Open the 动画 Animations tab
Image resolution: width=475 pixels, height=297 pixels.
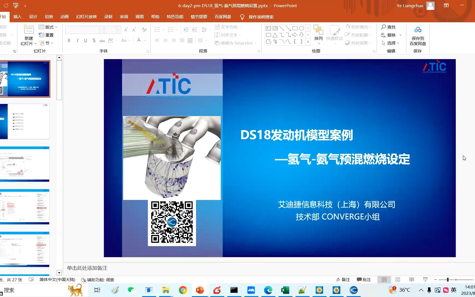[x=65, y=17]
